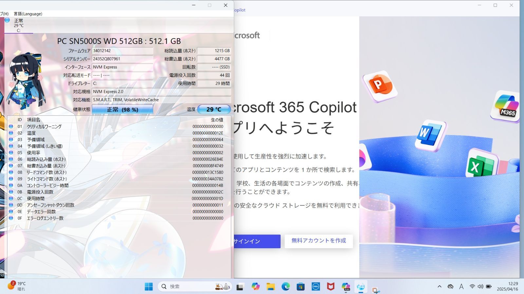This screenshot has width=524, height=294.
Task: Click the 使用時間 value 29 時間
Action: [214, 83]
